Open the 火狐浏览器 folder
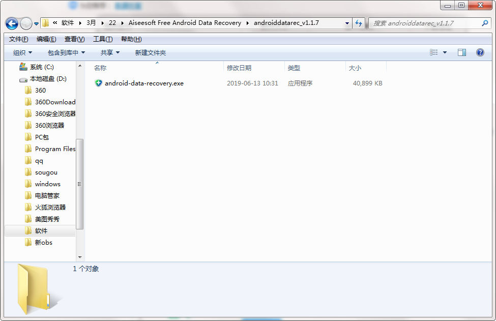 (x=50, y=208)
